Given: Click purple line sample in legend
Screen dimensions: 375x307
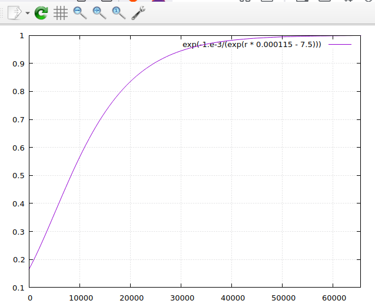Looking at the screenshot, I should click(x=340, y=45).
